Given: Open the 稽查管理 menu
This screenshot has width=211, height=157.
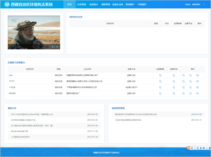Looking at the screenshot, I should coord(106,5).
